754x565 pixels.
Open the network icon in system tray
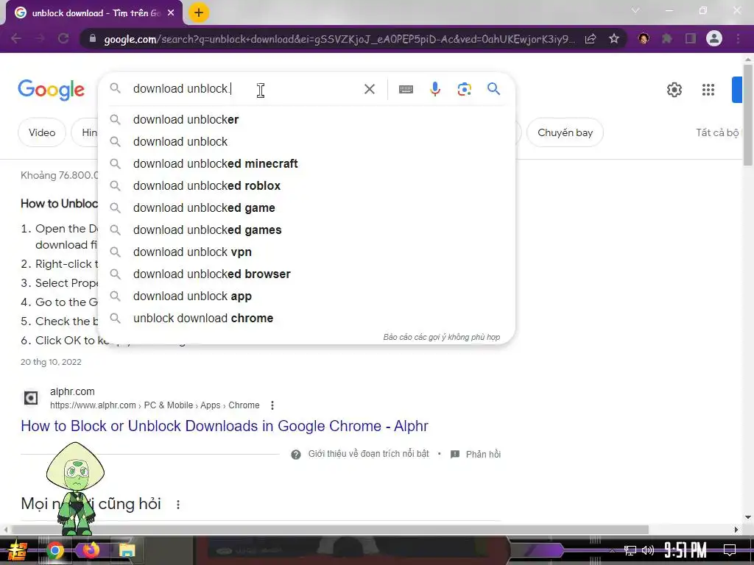point(630,550)
